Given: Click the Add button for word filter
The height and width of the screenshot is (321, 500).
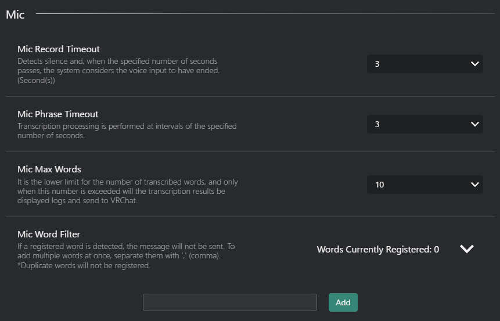Looking at the screenshot, I should click(x=343, y=302).
